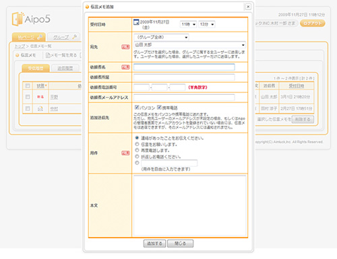Open the 平野 memo link

(54, 97)
